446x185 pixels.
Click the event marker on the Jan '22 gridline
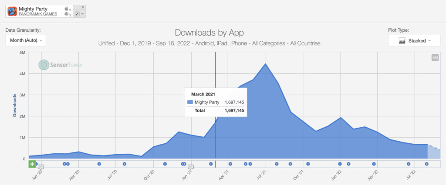pos(340,164)
